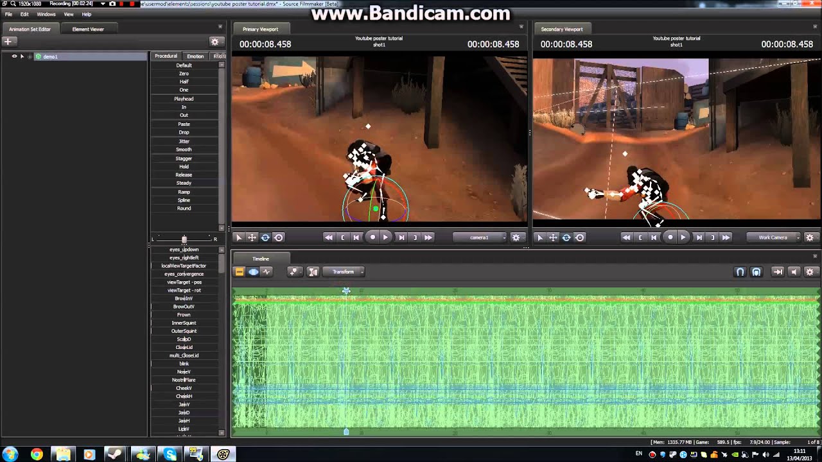Open the timeline gear settings

click(x=810, y=272)
